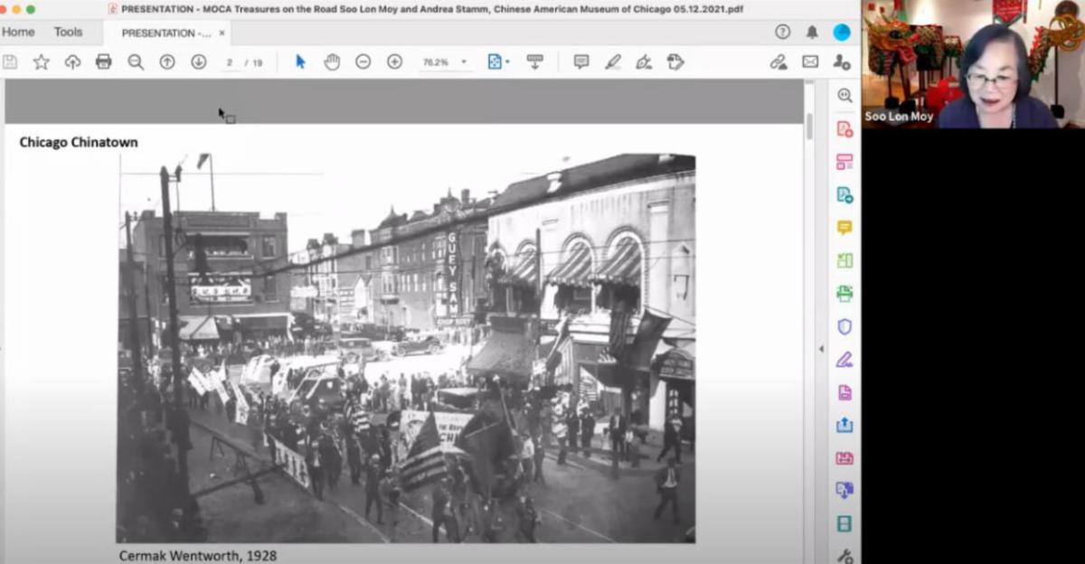Zoom out with the minus button
This screenshot has width=1085, height=564.
pos(363,61)
